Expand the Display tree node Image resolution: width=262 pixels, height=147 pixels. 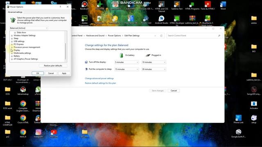(x=12, y=50)
